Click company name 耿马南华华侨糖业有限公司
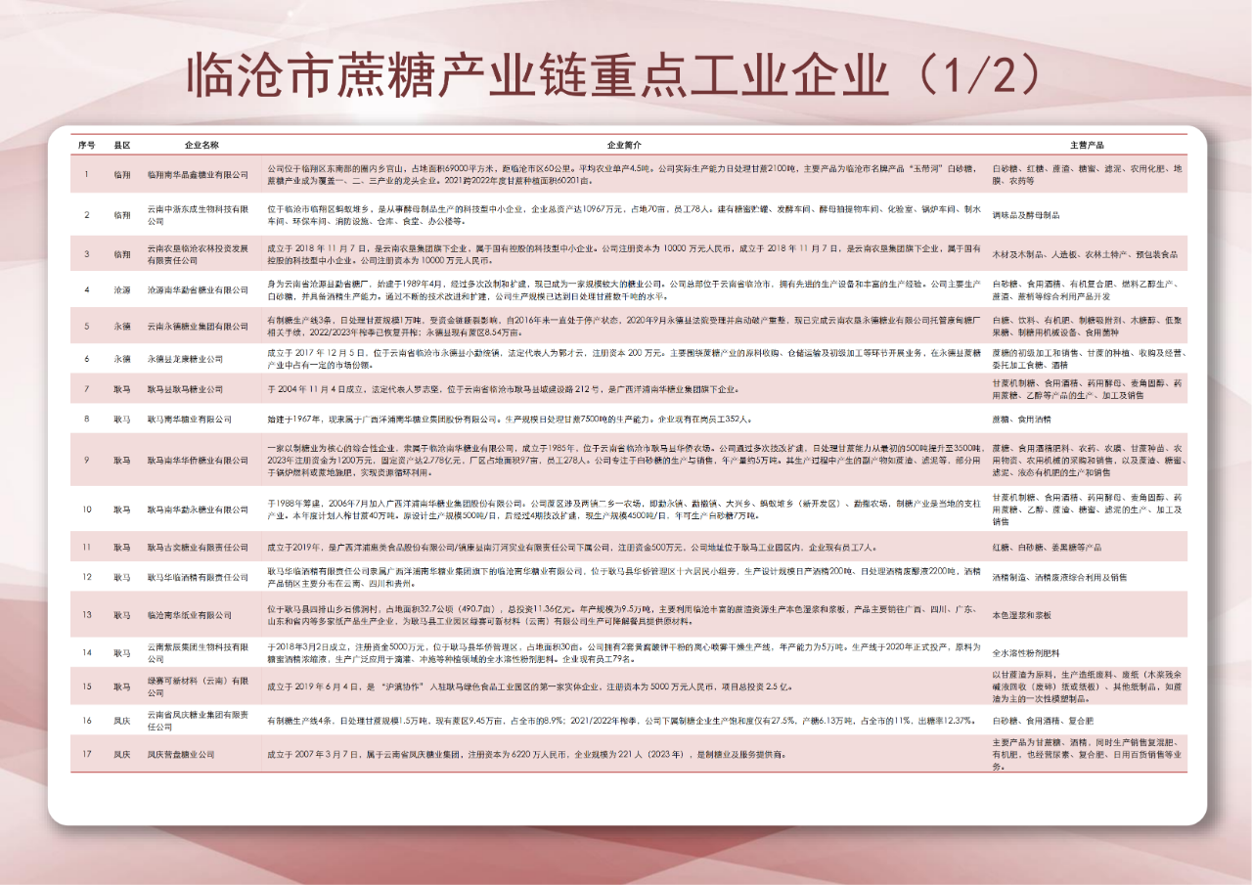1252x885 pixels. click(199, 460)
